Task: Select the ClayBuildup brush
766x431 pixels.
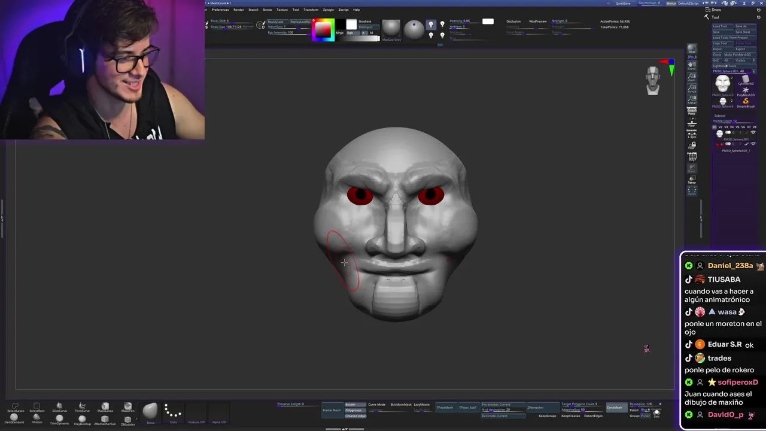Action: pos(82,421)
